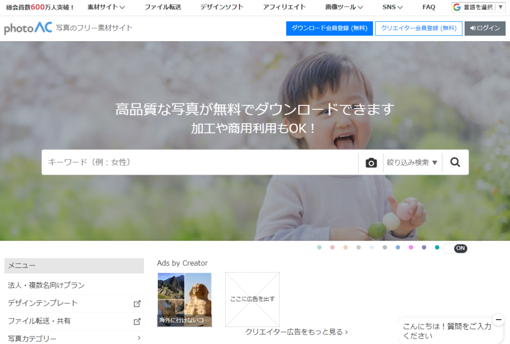Open the FAQ menu item
Viewport: 510px width, 344px height.
click(x=429, y=7)
